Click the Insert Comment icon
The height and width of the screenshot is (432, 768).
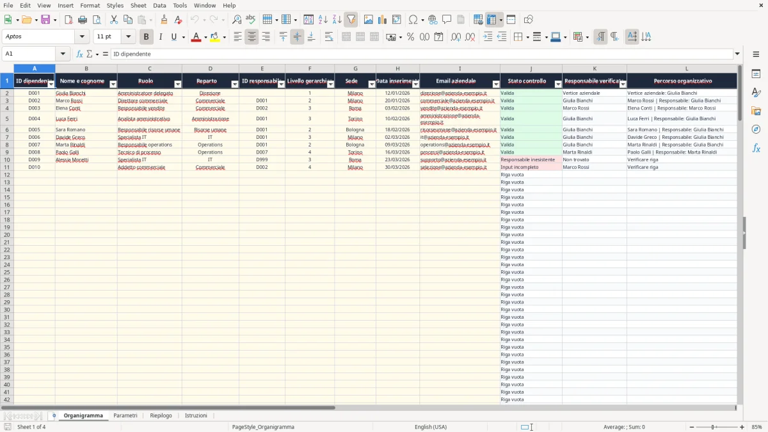(447, 20)
